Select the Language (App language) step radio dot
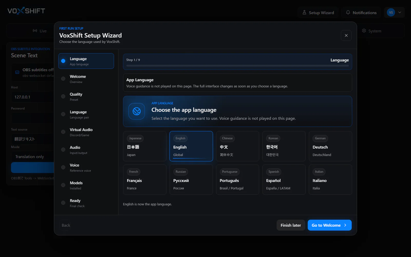Viewport: 411px width, 257px height. coord(63,61)
